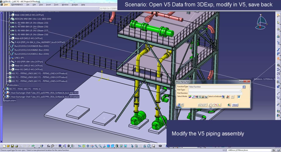Select P-003 PIPE-BW-14in tree item
This screenshot has width=281, height=152.
(x=29, y=62)
